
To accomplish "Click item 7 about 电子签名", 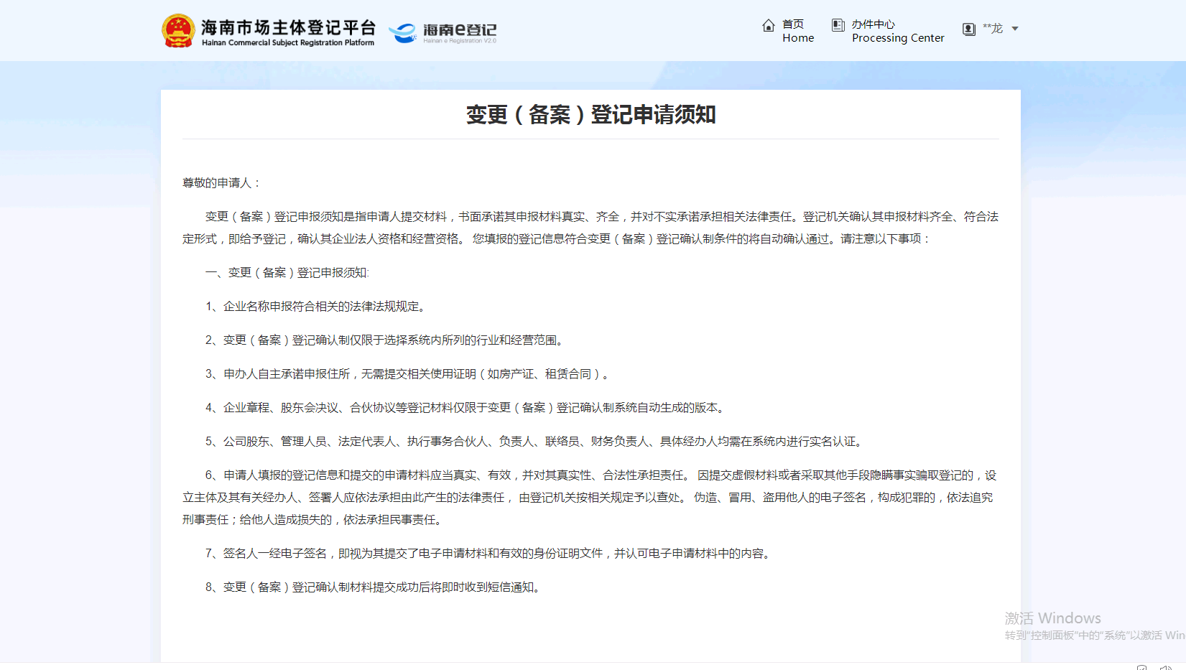I will 489,554.
